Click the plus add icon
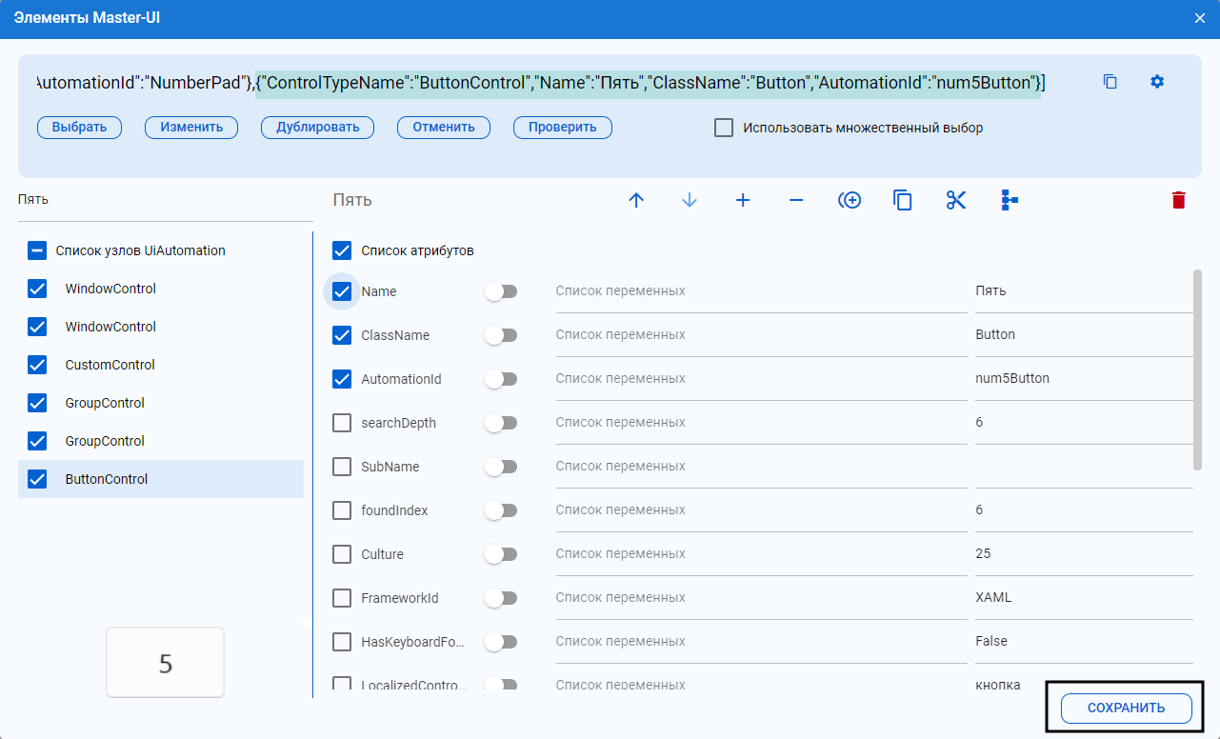The height and width of the screenshot is (739, 1220). coord(743,200)
